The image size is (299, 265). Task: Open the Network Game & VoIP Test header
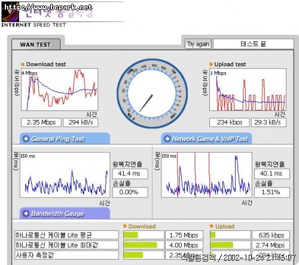[206, 138]
